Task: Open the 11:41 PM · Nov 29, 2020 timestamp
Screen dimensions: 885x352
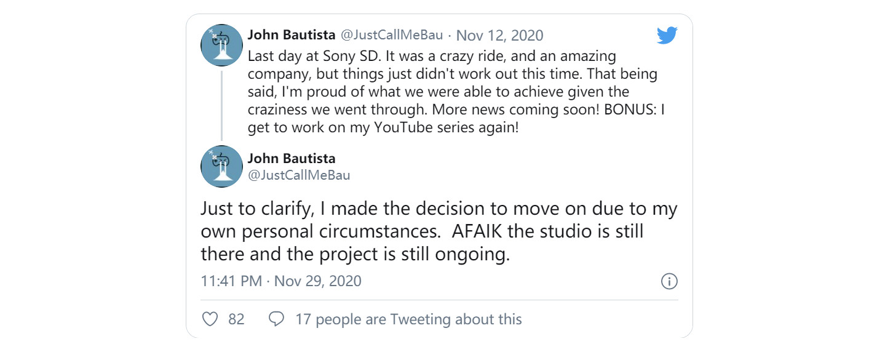Action: (x=281, y=281)
